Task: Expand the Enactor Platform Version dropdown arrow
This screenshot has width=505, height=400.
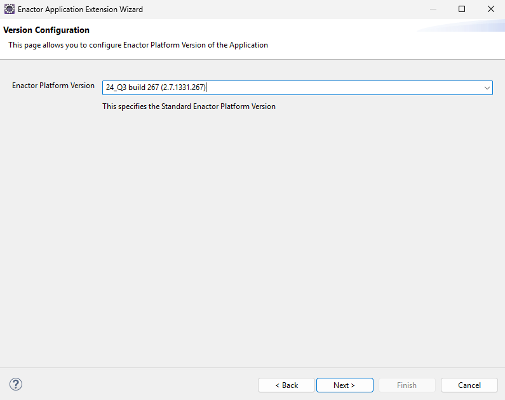Action: pos(487,87)
